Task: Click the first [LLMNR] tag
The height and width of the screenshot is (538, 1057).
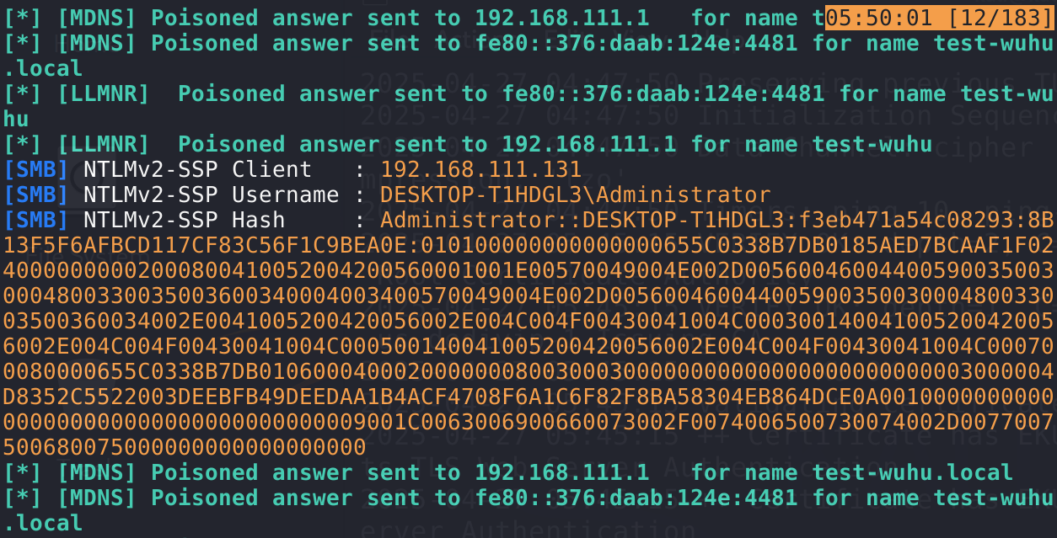Action: coord(104,93)
